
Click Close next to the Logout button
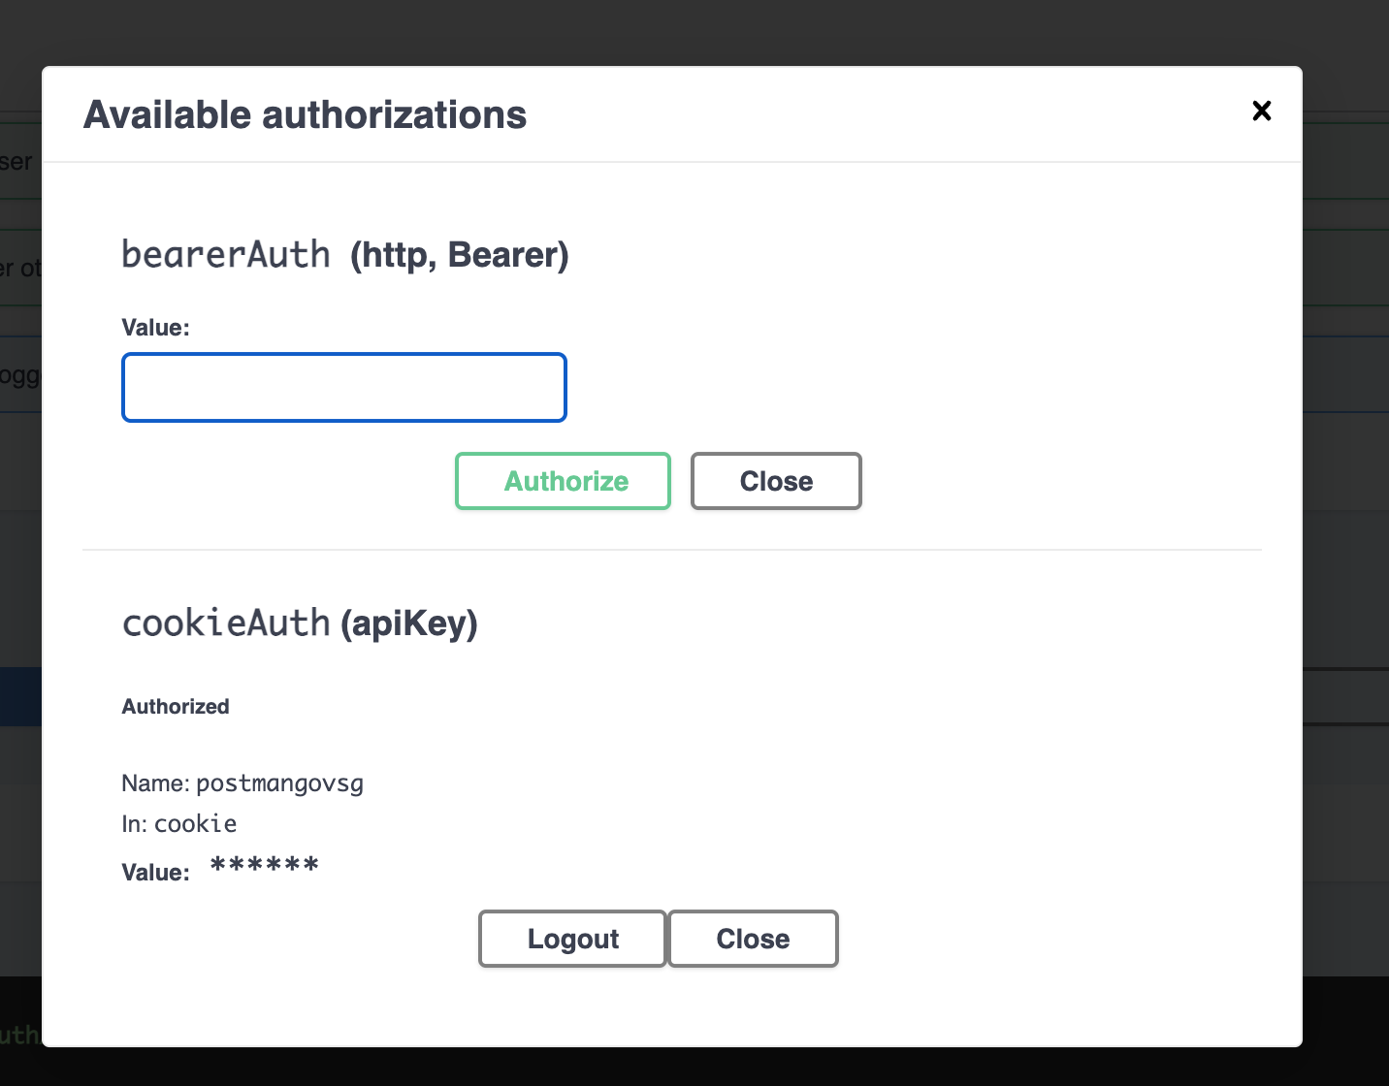pyautogui.click(x=753, y=938)
